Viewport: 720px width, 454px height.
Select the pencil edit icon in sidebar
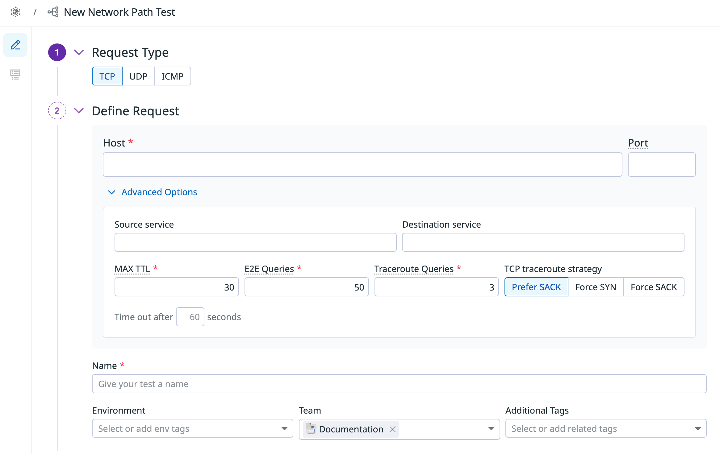pyautogui.click(x=15, y=45)
